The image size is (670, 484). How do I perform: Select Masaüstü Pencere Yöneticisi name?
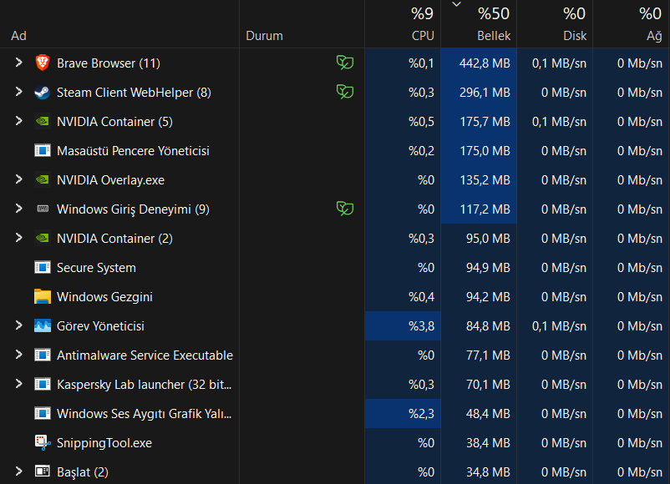coord(133,151)
